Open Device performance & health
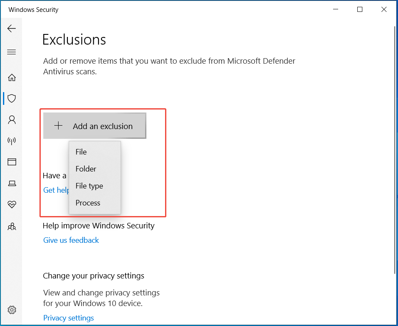Image resolution: width=398 pixels, height=326 pixels. (11, 204)
